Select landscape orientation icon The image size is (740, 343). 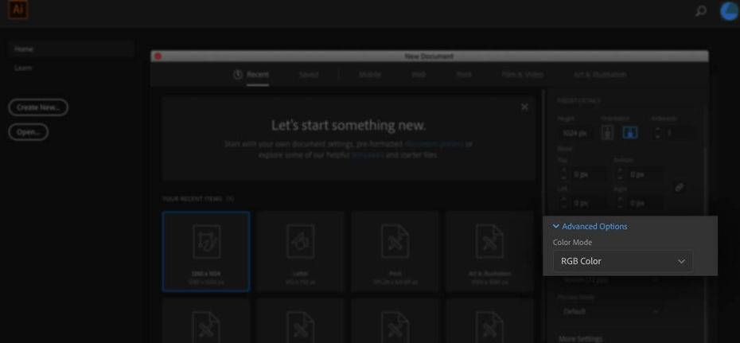(x=629, y=133)
